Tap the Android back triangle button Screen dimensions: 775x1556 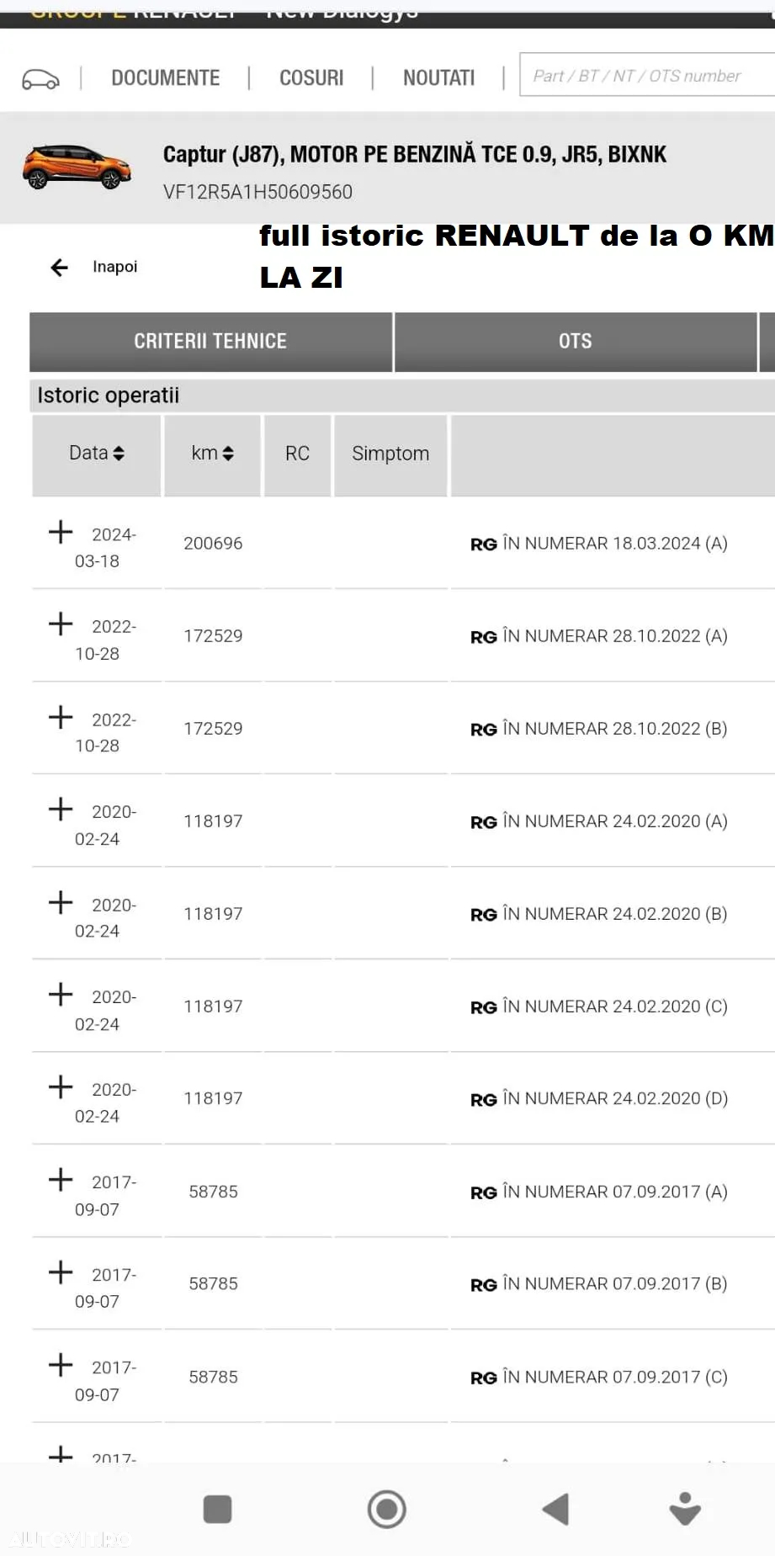coord(555,1509)
